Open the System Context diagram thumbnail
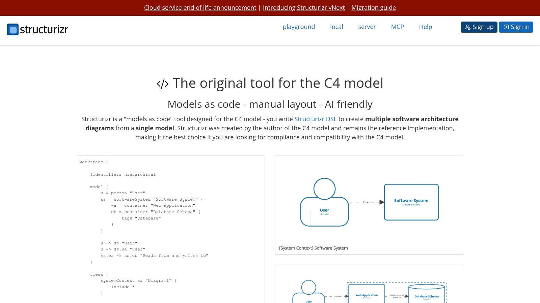The height and width of the screenshot is (303, 540). 370,205
